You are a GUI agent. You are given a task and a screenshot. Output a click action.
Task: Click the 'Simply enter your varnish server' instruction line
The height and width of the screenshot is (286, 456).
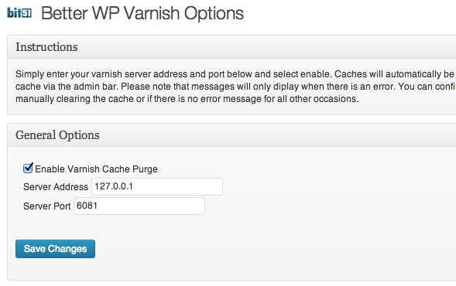[x=235, y=74]
